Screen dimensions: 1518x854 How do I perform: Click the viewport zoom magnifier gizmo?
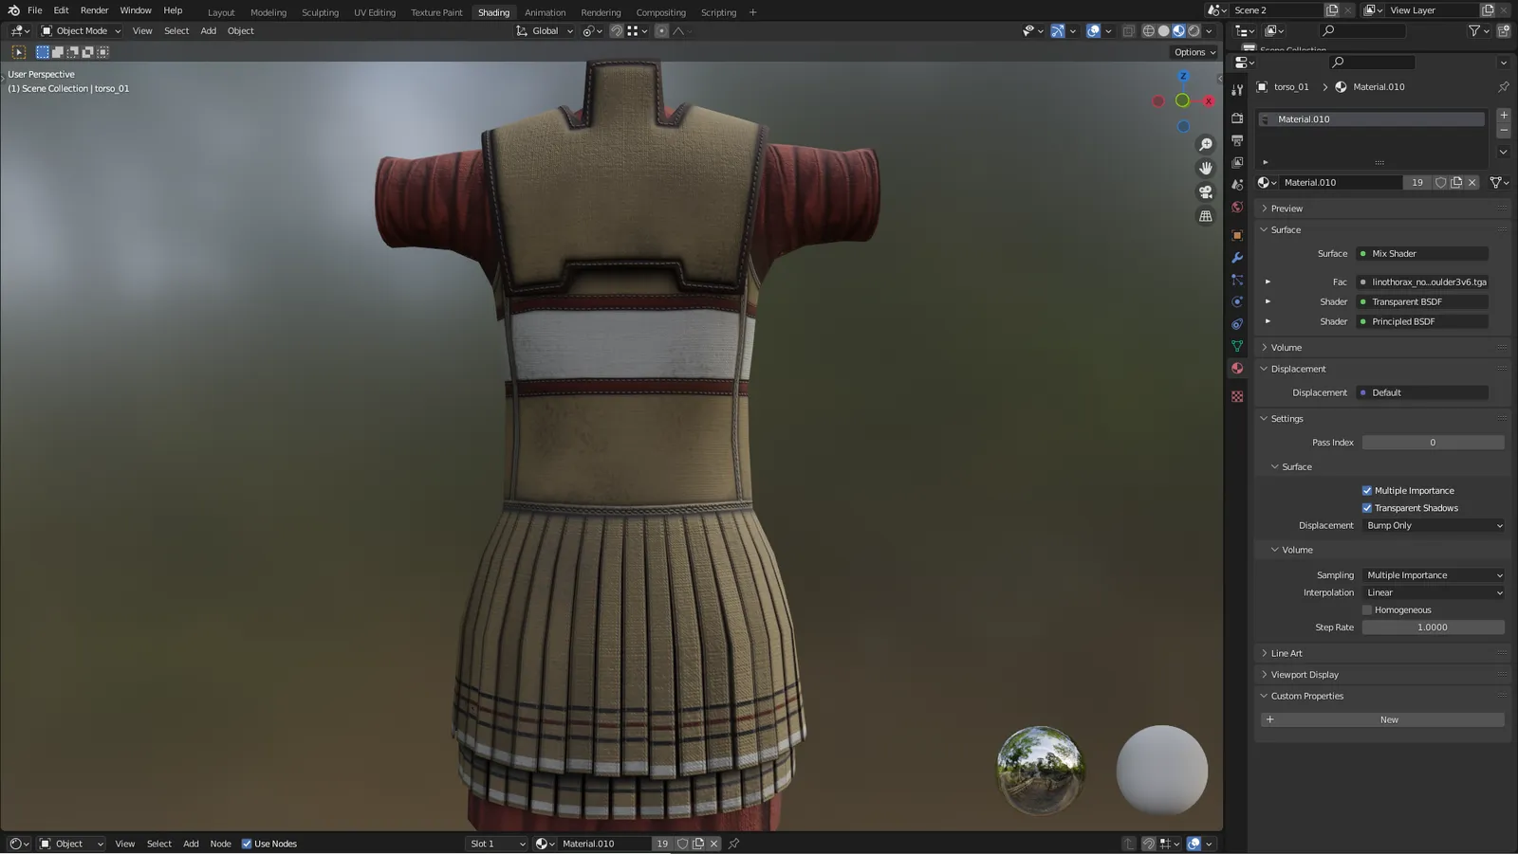point(1206,144)
